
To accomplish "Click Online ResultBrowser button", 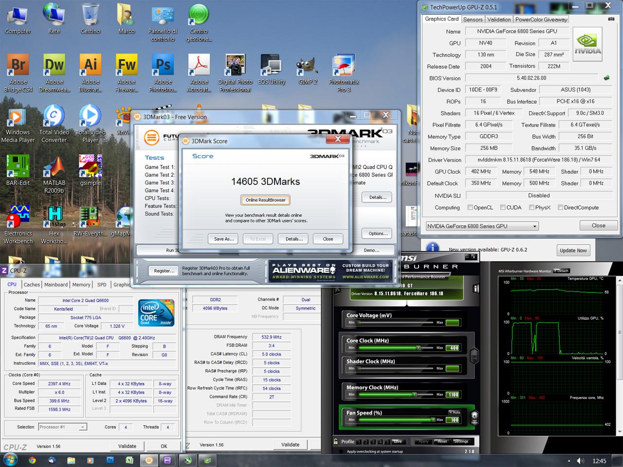I will click(265, 200).
